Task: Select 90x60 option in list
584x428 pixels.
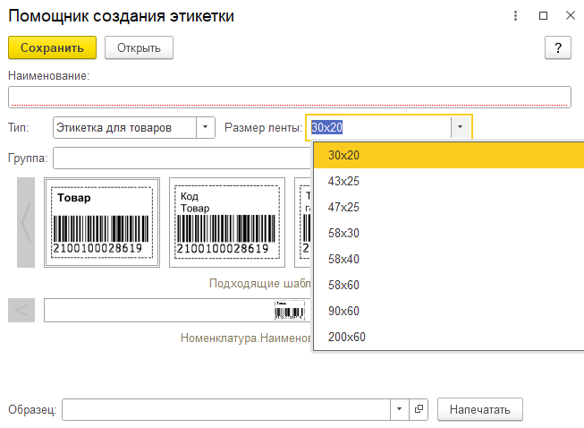Action: tap(343, 311)
